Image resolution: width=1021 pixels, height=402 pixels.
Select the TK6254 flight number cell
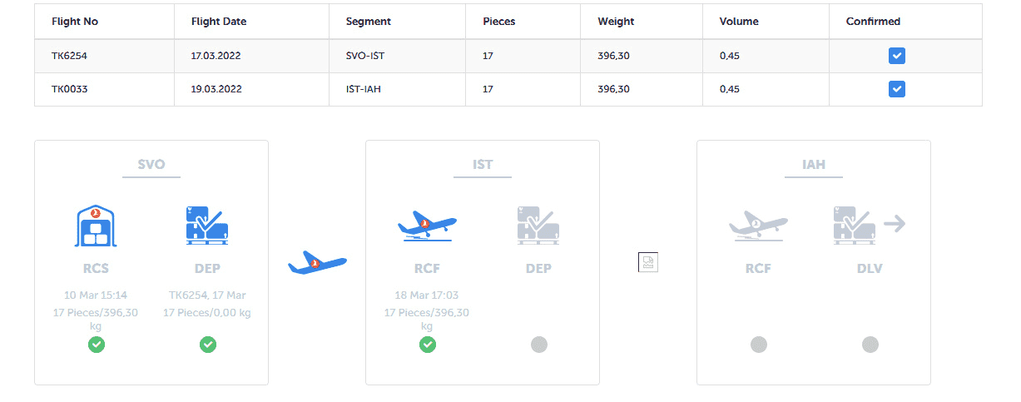click(x=104, y=56)
